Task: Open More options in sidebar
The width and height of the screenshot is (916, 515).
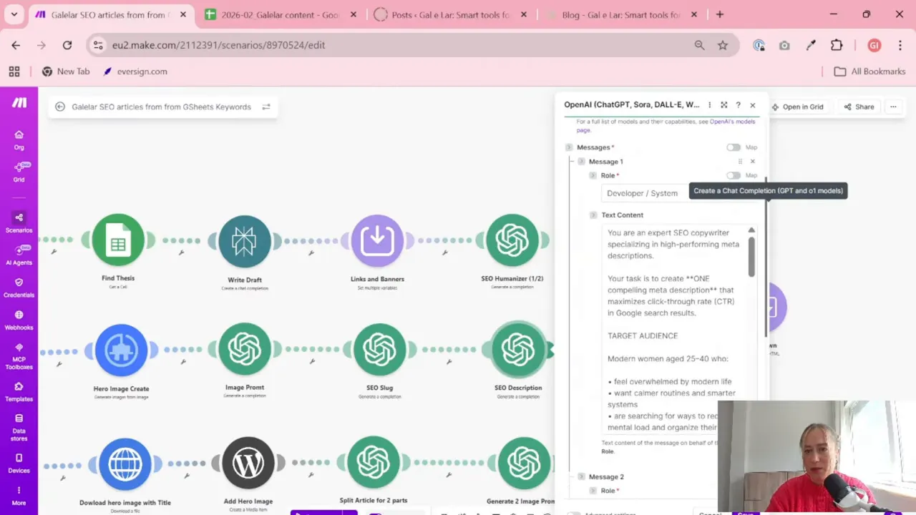Action: tap(19, 496)
